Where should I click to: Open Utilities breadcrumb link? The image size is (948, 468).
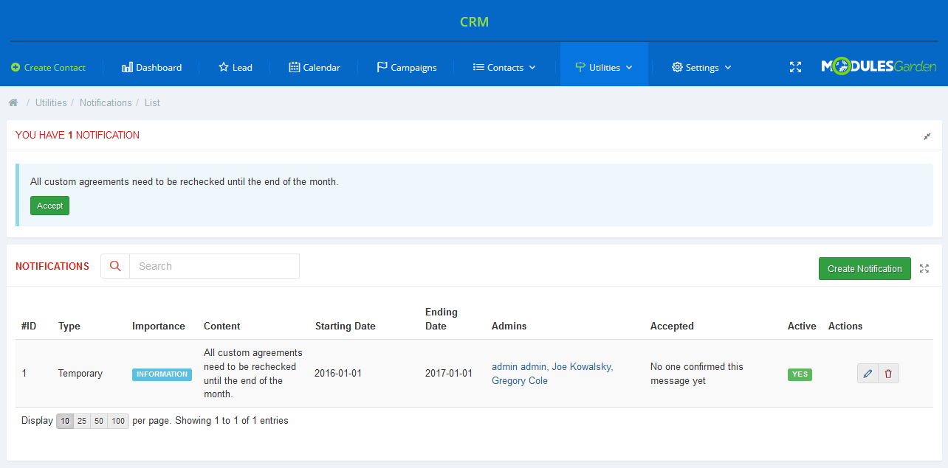51,102
